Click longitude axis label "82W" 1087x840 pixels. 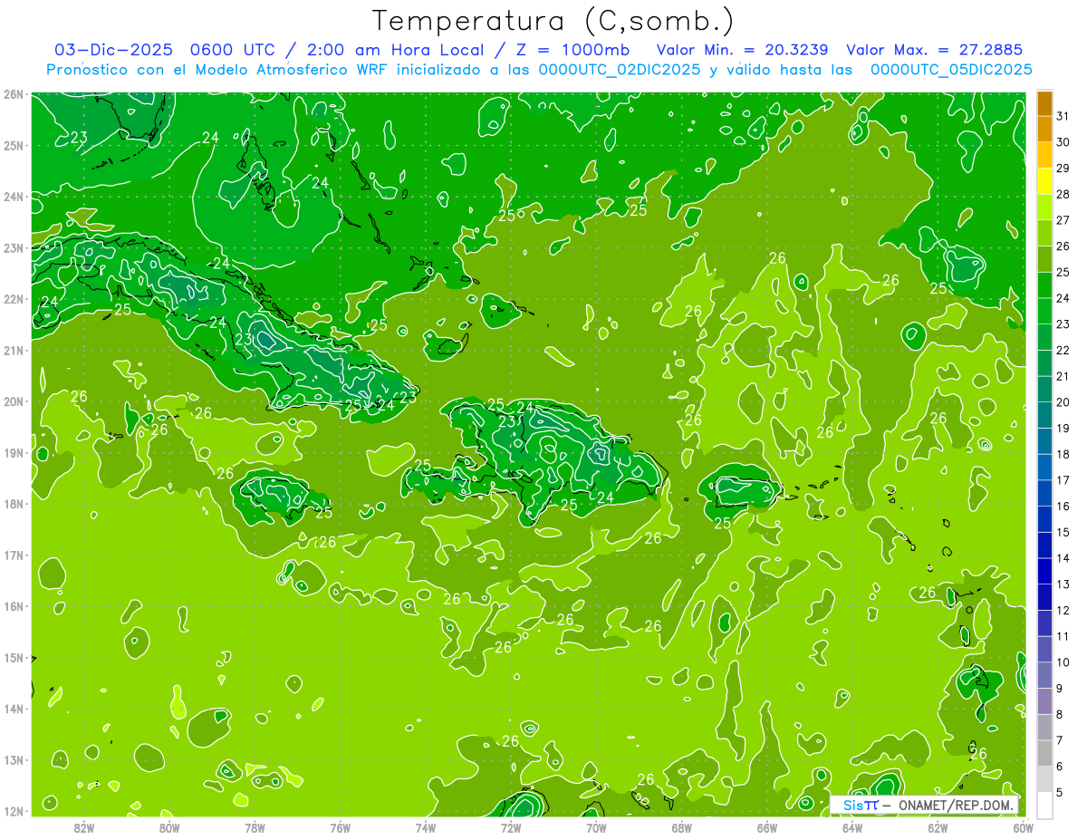[x=84, y=827]
